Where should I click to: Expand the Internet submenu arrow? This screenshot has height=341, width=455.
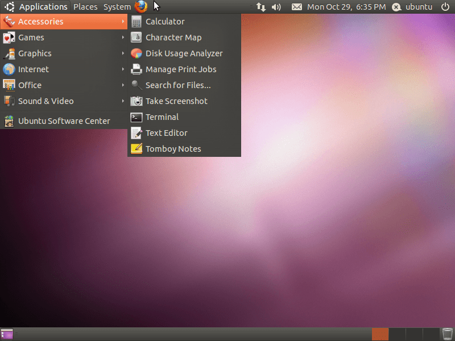[123, 69]
